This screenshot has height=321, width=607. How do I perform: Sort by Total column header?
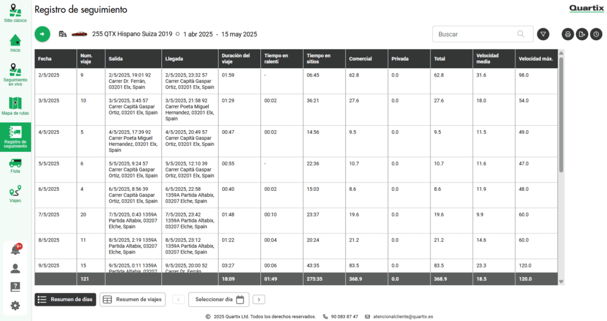coord(452,59)
